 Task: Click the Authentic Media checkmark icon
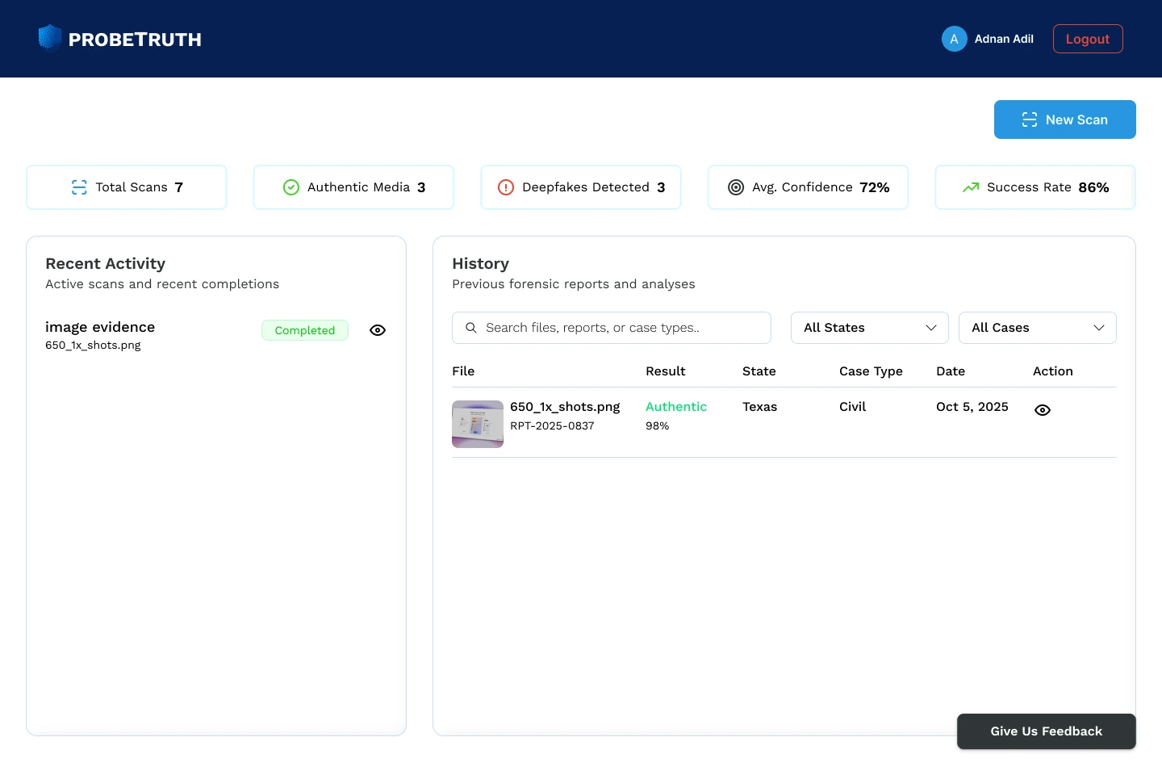291,187
